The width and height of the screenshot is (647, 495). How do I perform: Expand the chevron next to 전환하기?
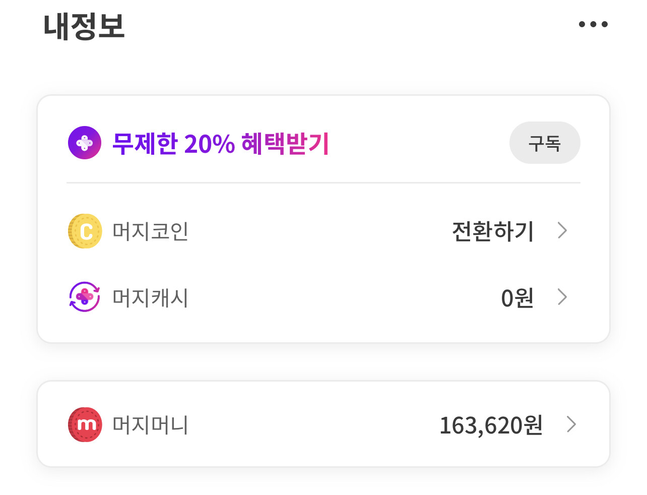562,230
